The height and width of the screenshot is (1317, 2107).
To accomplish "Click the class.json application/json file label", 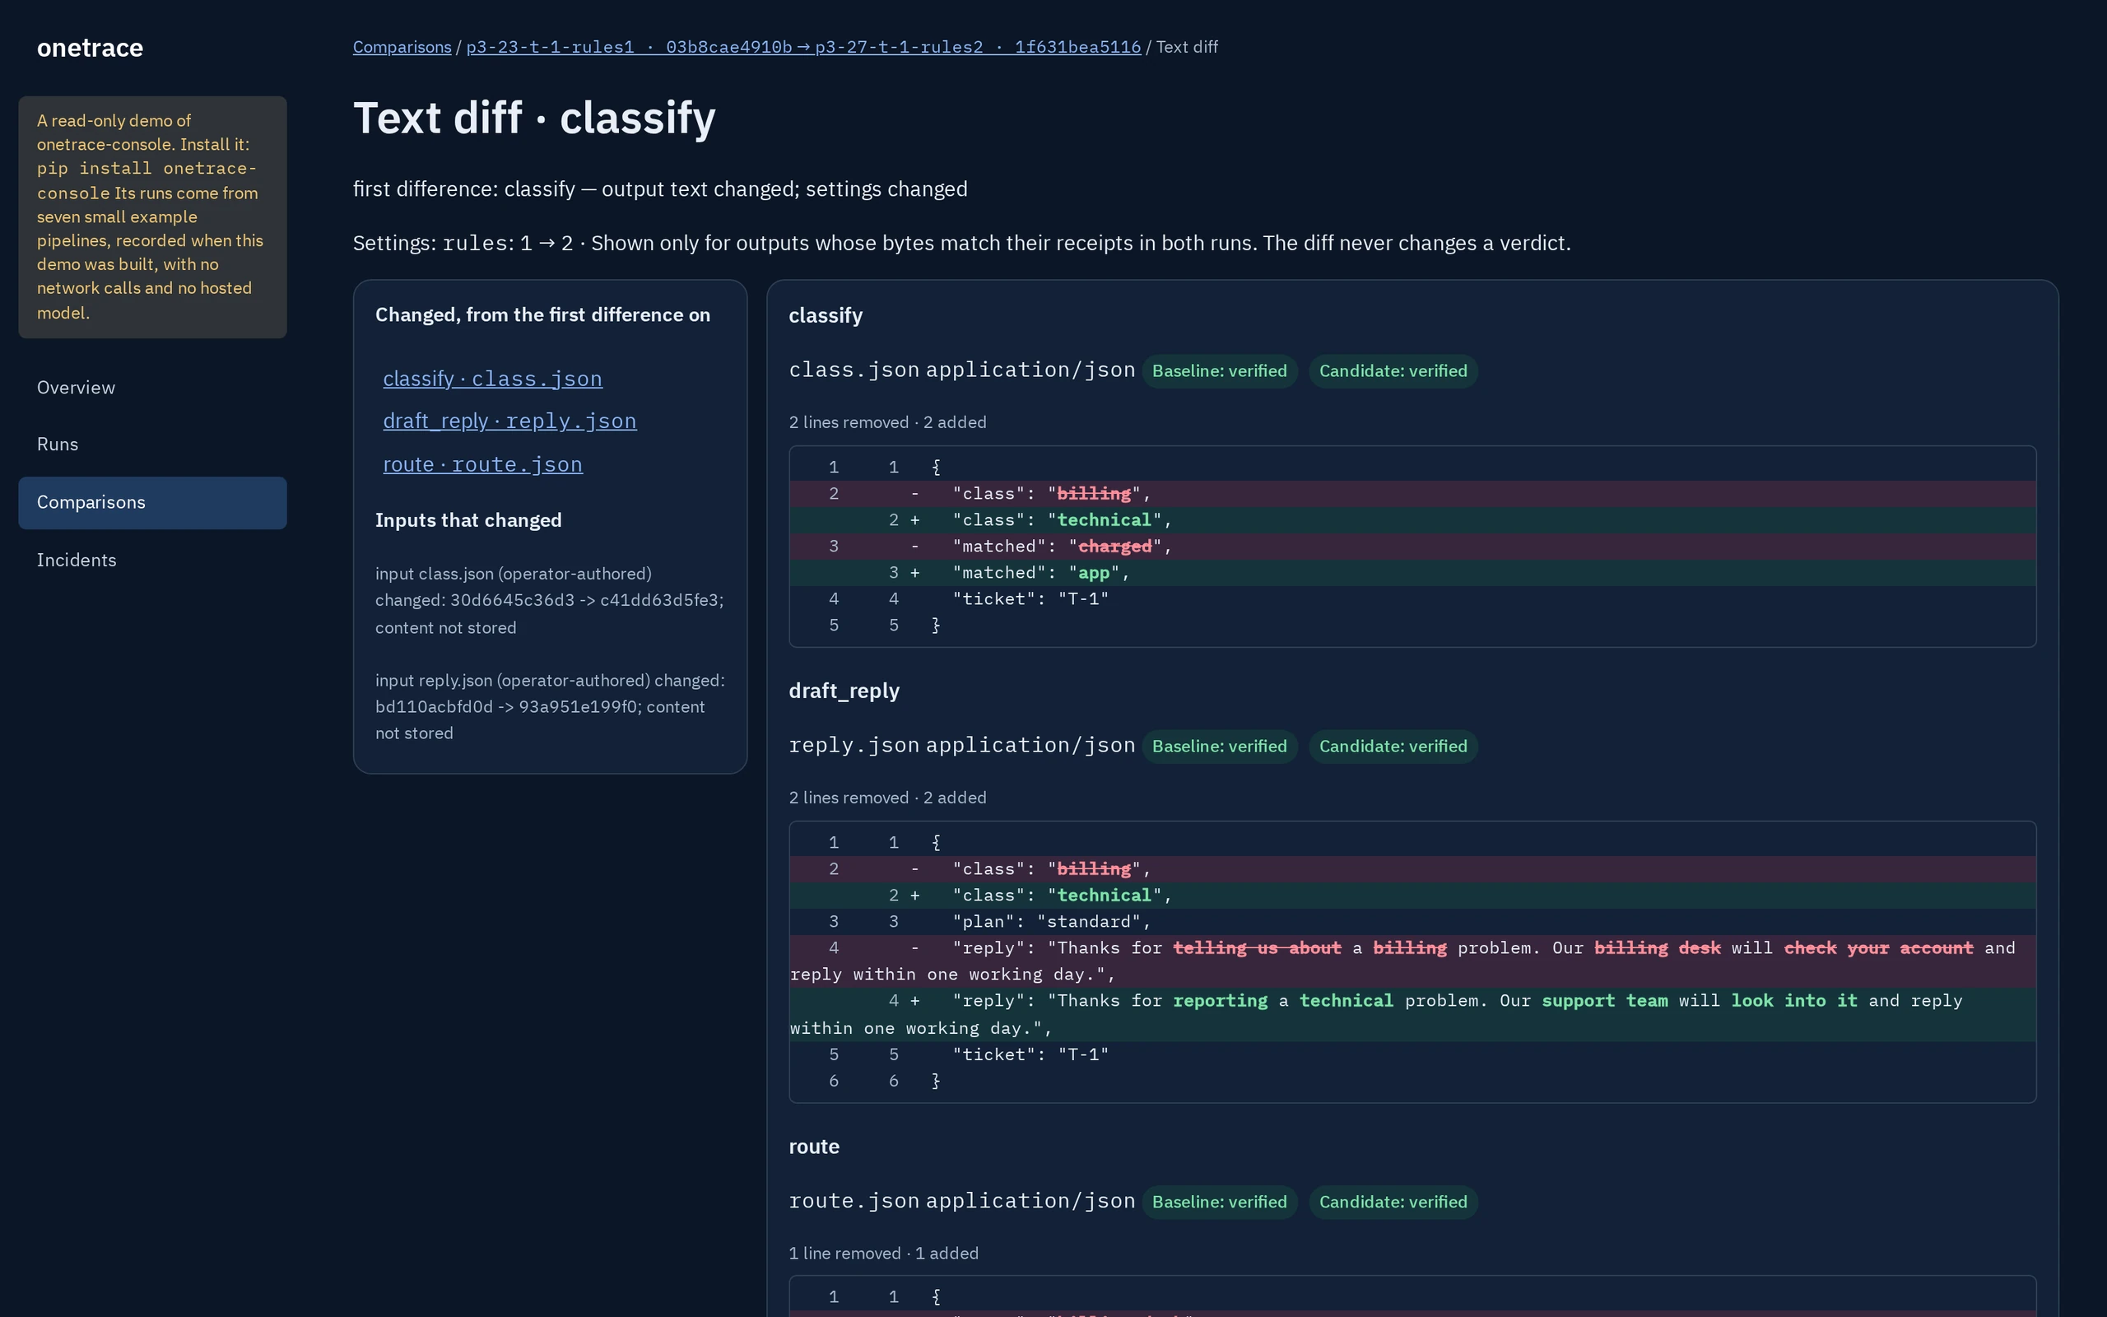I will coord(961,370).
